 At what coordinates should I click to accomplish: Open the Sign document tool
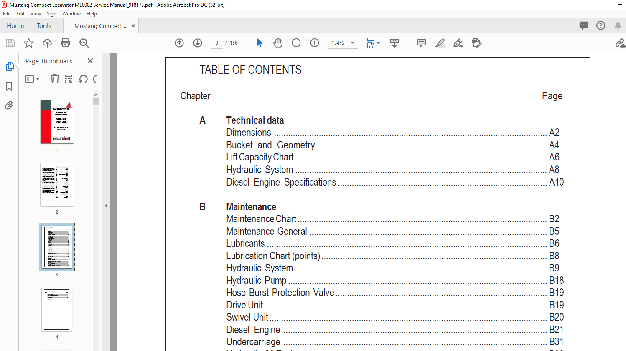[x=458, y=43]
